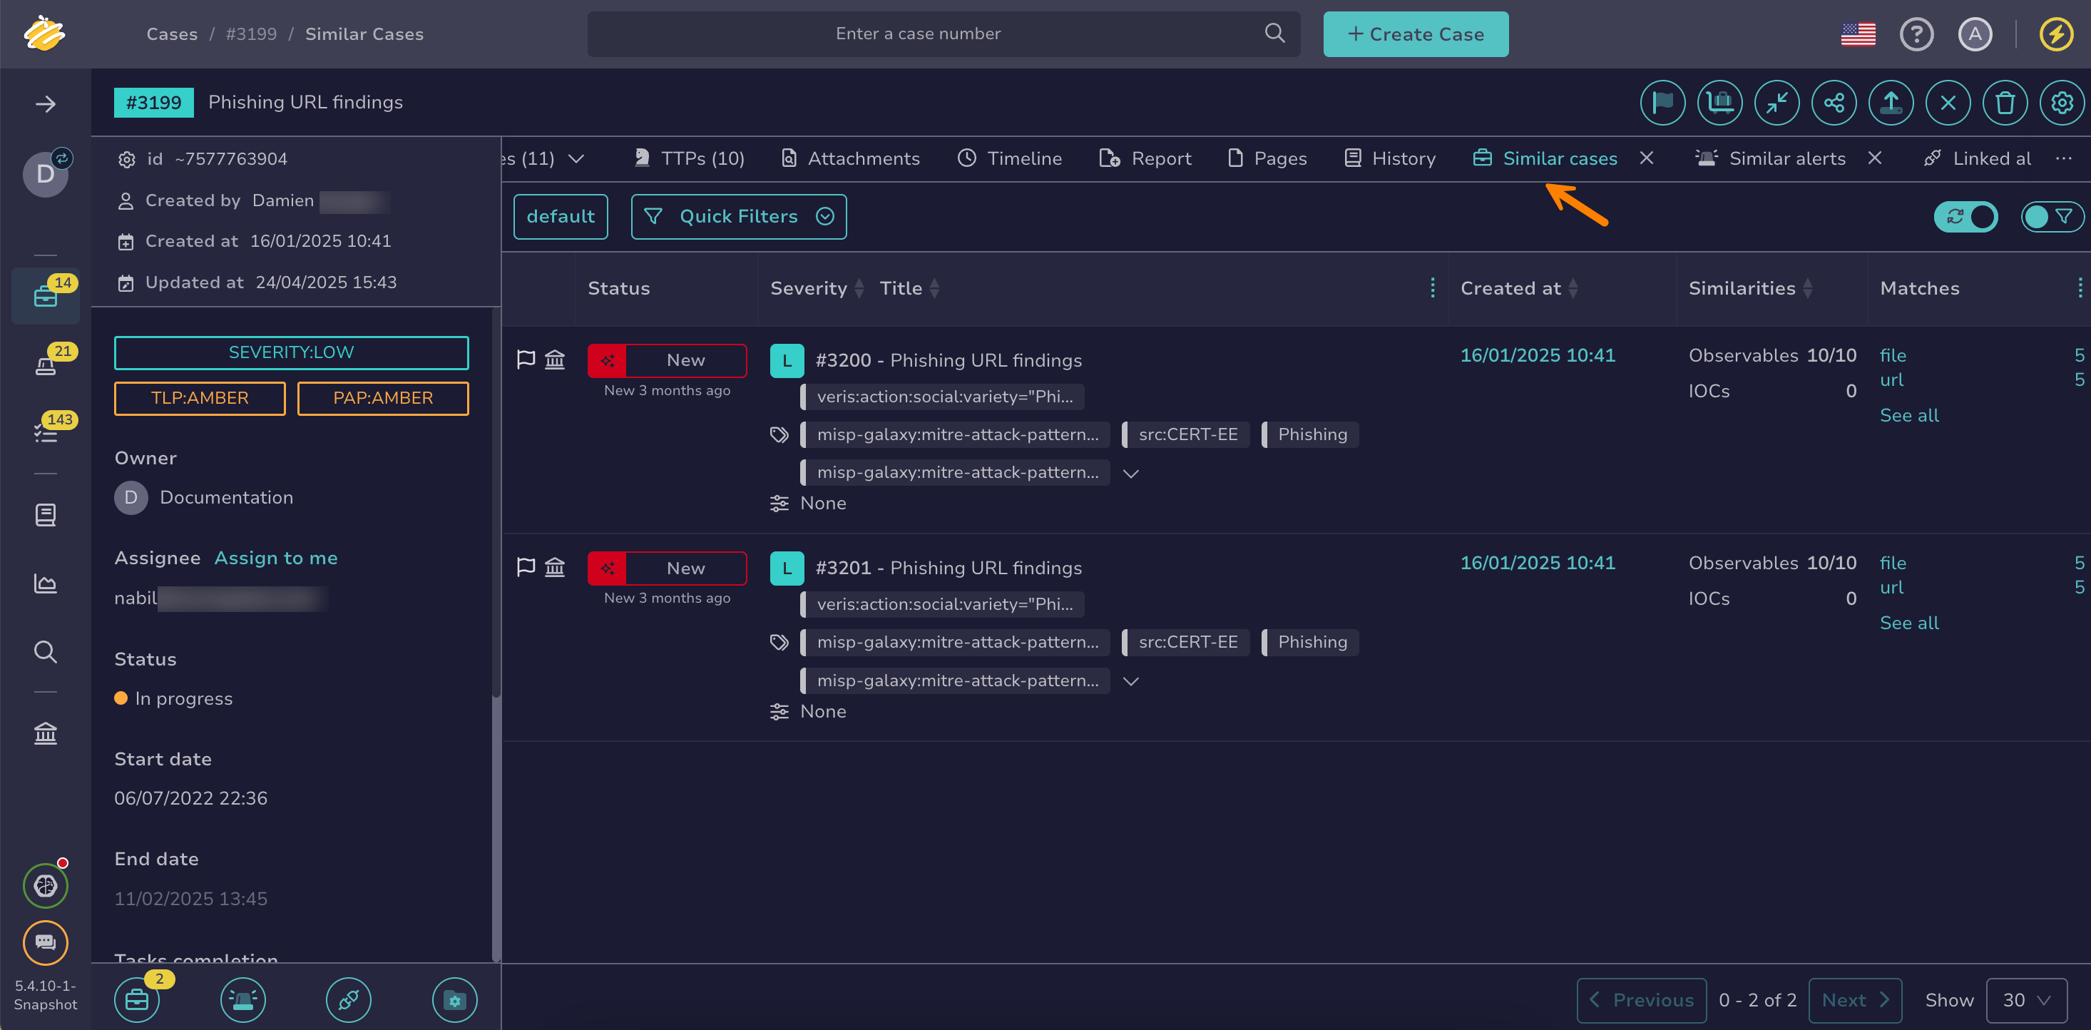The width and height of the screenshot is (2091, 1030).
Task: Switch to TTPs (10) tab
Action: (x=688, y=158)
